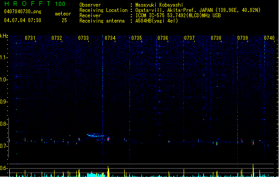Click the 0.8 kHz axis label
Image resolution: width=279 pixels, height=177 pixels.
4,124
